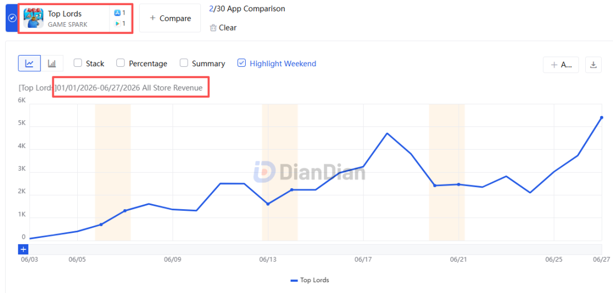Image resolution: width=613 pixels, height=293 pixels.
Task: Download the chart data
Action: pos(593,65)
